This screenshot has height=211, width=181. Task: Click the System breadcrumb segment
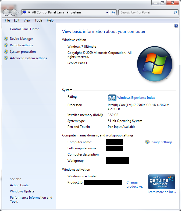pyautogui.click(x=76, y=12)
